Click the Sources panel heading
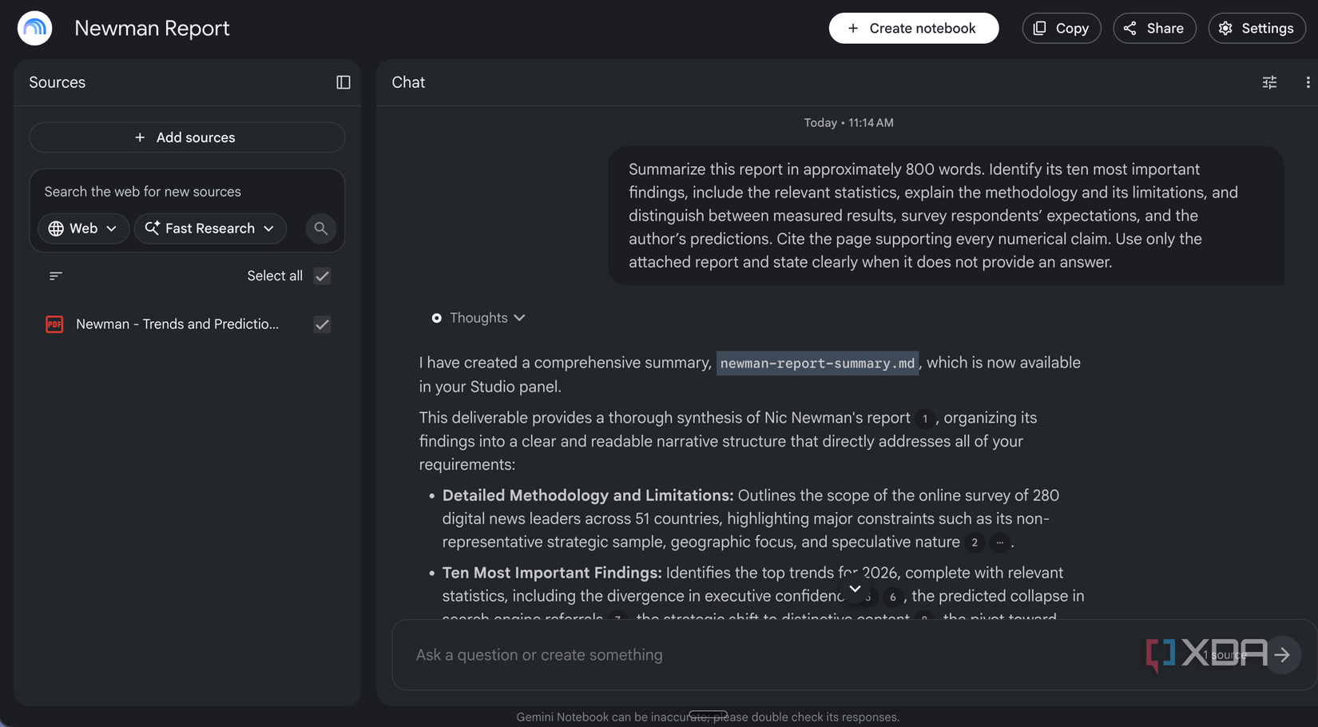This screenshot has height=727, width=1318. coord(58,82)
